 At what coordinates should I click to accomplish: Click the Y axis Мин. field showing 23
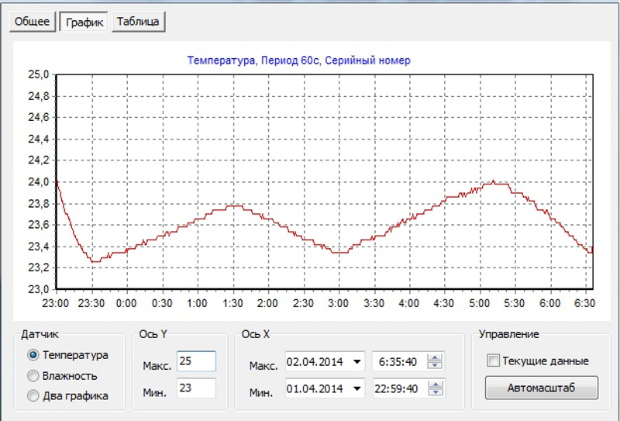(x=195, y=388)
